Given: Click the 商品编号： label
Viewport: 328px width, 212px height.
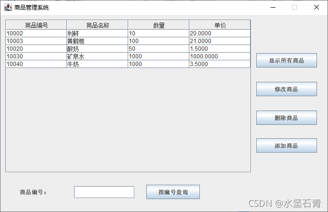Looking at the screenshot, I should [x=33, y=192].
